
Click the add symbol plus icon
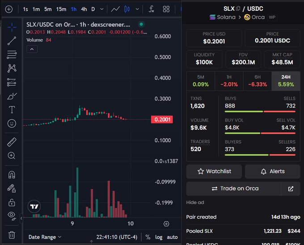[x=9, y=9]
